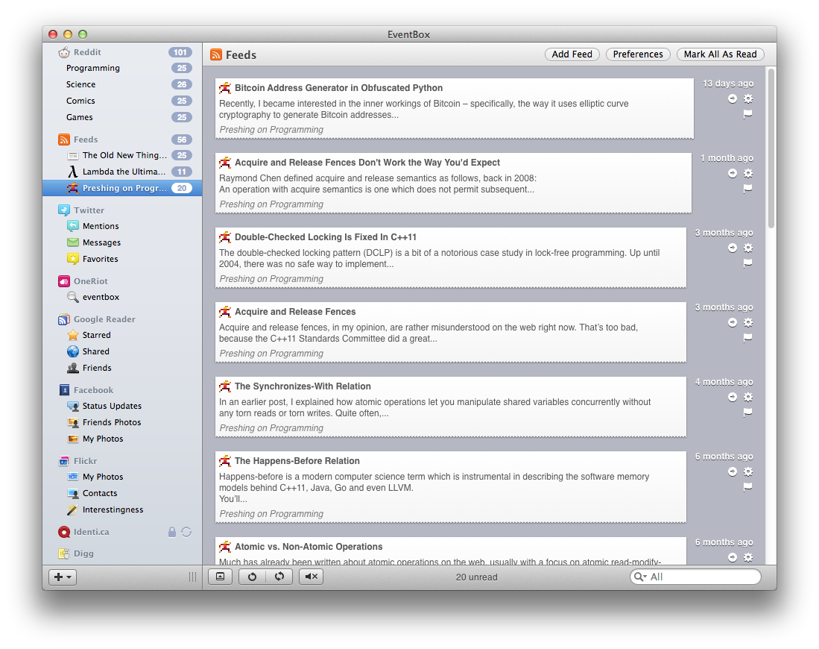Select the Reddit account icon in sidebar

tap(64, 52)
